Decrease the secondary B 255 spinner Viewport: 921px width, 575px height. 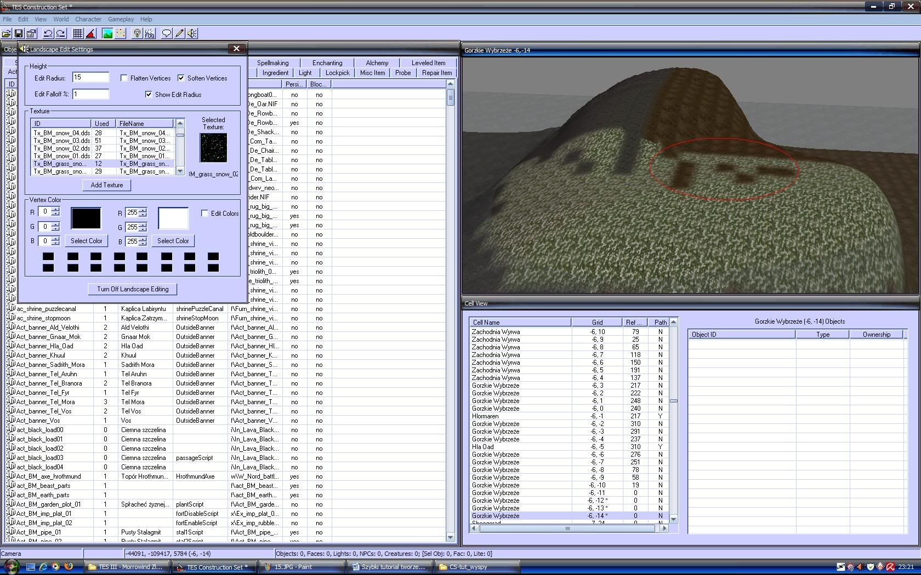click(143, 243)
